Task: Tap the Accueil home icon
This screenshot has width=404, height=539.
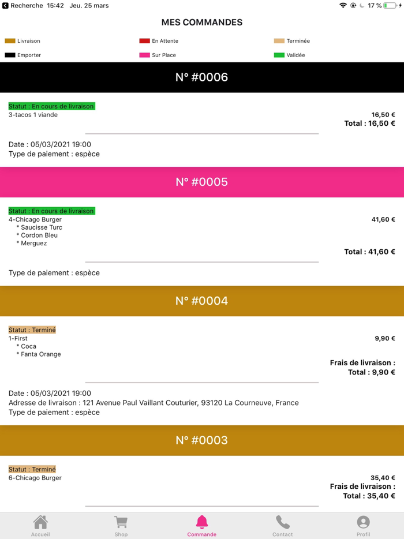Action: point(40,522)
